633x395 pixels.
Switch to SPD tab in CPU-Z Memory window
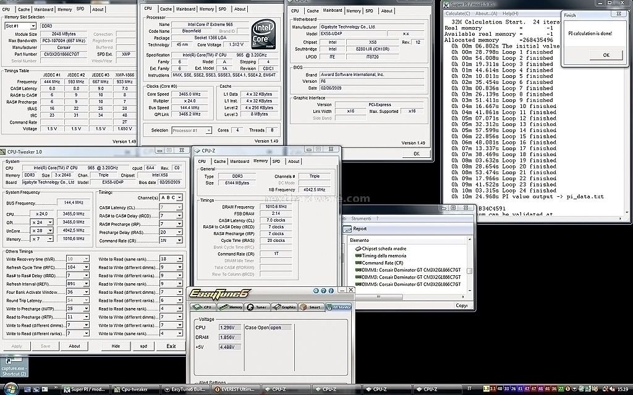click(276, 161)
